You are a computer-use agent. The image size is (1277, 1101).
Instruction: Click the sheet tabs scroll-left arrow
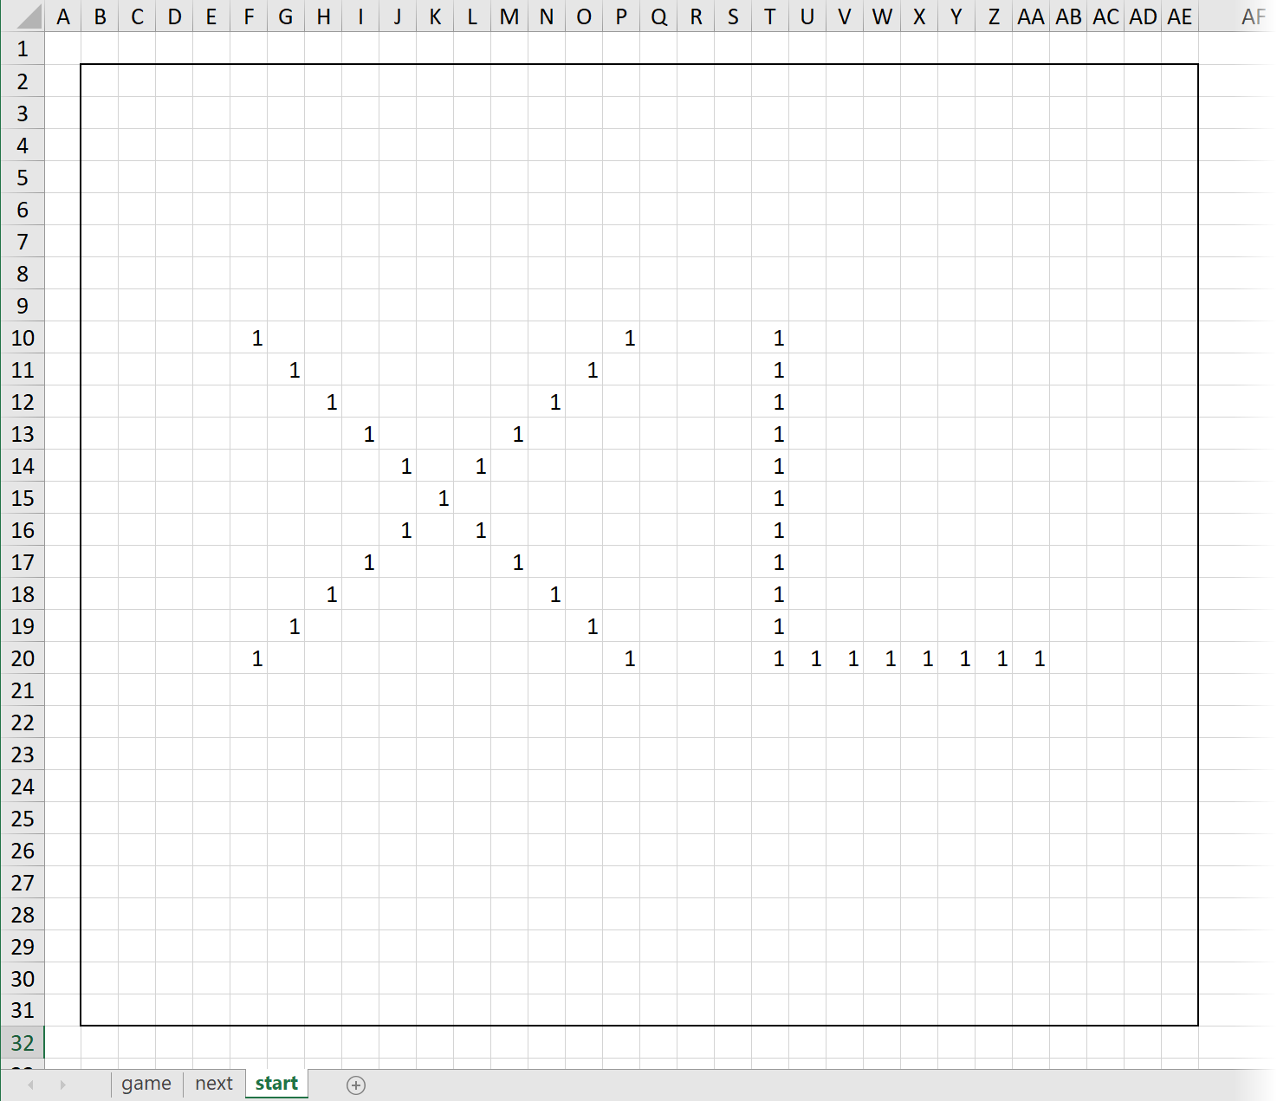point(31,1085)
